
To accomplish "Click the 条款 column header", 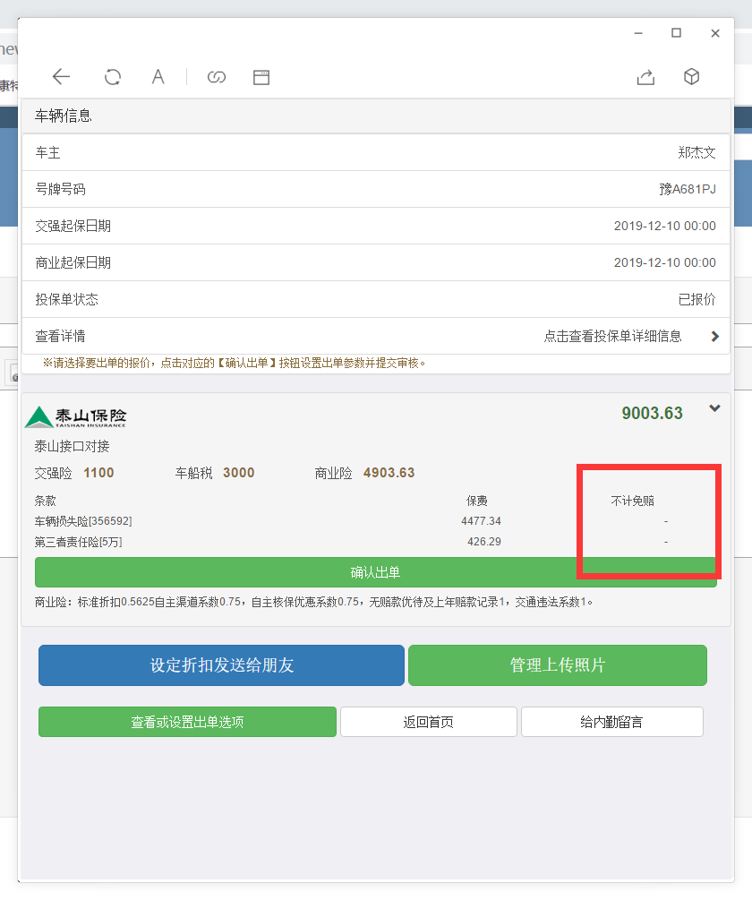I will click(46, 501).
